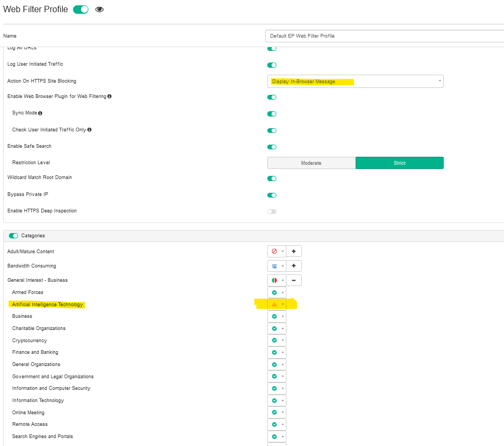Click monitor icon for Bandwidth Consuming

tap(274, 266)
